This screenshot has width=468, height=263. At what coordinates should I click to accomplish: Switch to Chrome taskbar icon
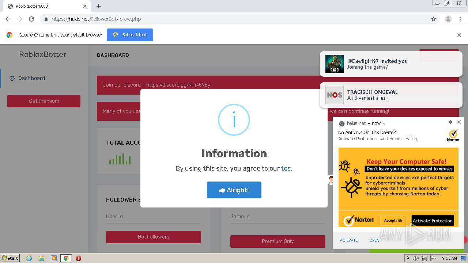(x=66, y=258)
